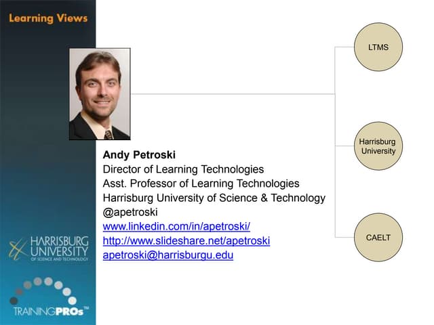The image size is (434, 325).
Task: Click the horizontal connector line beside the photo
Action: (x=231, y=93)
